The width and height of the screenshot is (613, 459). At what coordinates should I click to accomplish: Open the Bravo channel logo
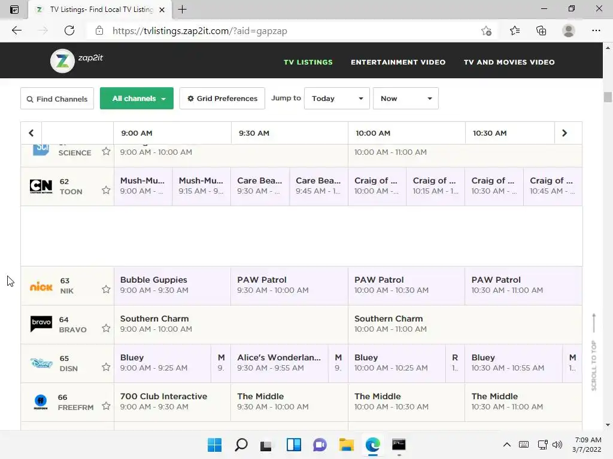coord(41,323)
